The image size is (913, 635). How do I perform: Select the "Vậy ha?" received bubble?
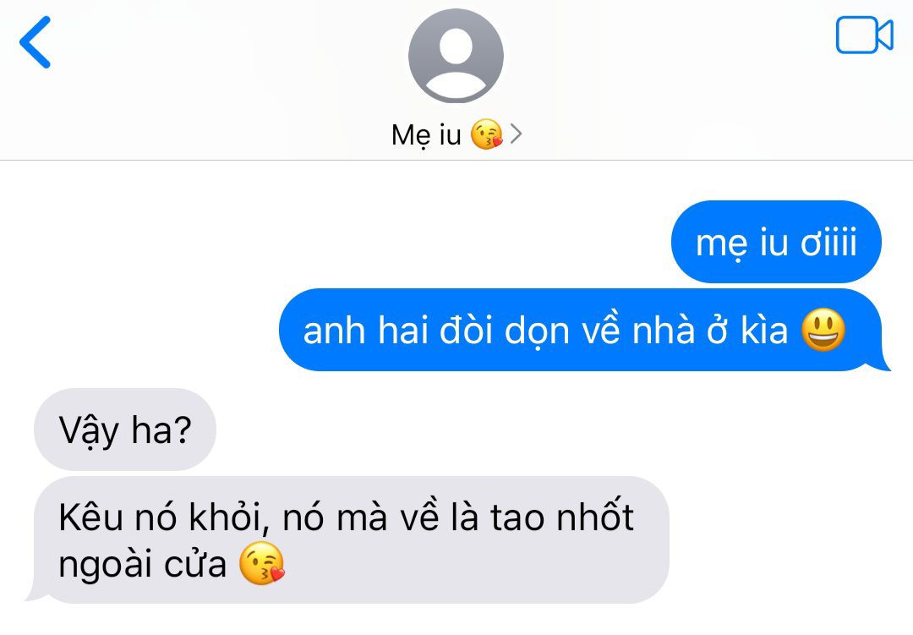[125, 430]
